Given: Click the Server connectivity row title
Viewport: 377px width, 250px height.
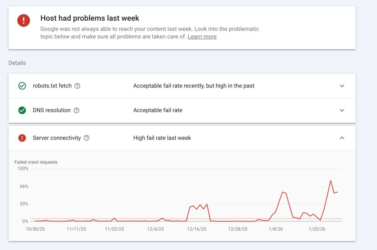Looking at the screenshot, I should tap(57, 138).
